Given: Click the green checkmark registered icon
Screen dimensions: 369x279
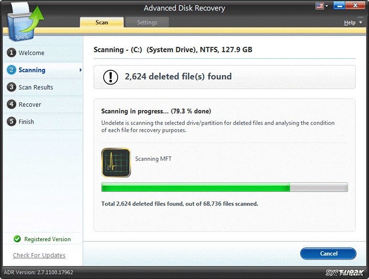Looking at the screenshot, I should [x=17, y=239].
